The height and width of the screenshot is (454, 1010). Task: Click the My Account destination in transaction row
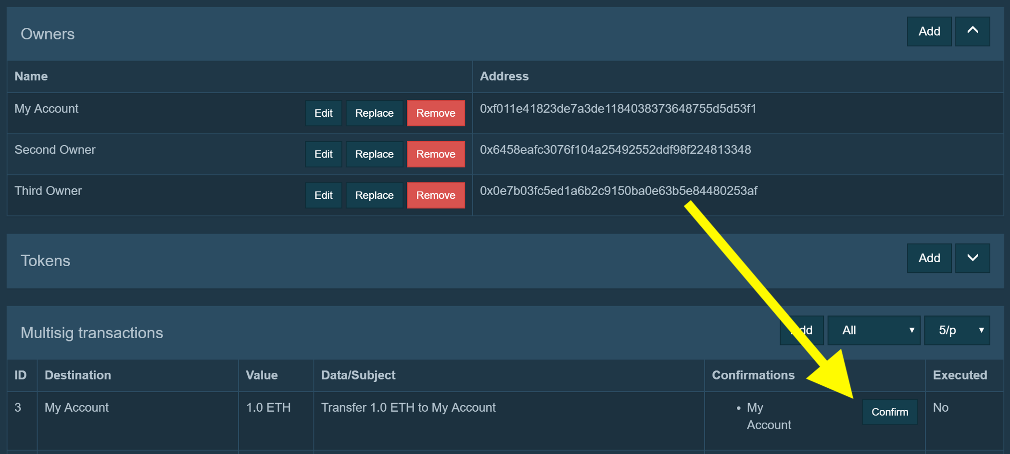click(x=76, y=407)
